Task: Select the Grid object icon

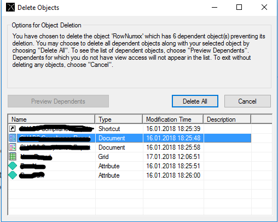Action: (x=13, y=157)
